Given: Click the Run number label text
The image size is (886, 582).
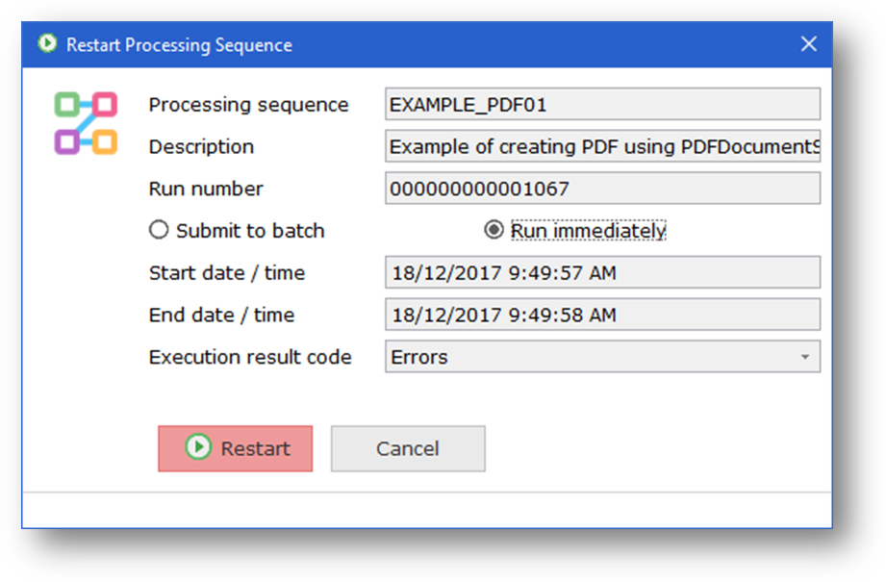Looking at the screenshot, I should [206, 189].
